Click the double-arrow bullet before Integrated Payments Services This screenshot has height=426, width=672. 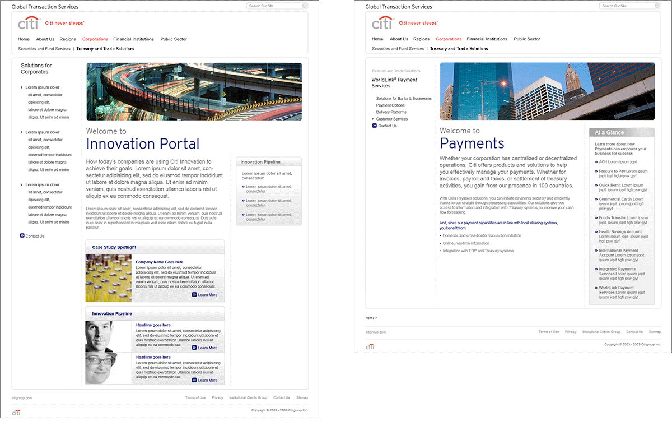596,269
